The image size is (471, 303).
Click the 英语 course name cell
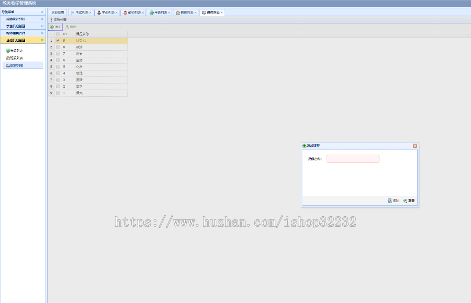click(x=101, y=80)
